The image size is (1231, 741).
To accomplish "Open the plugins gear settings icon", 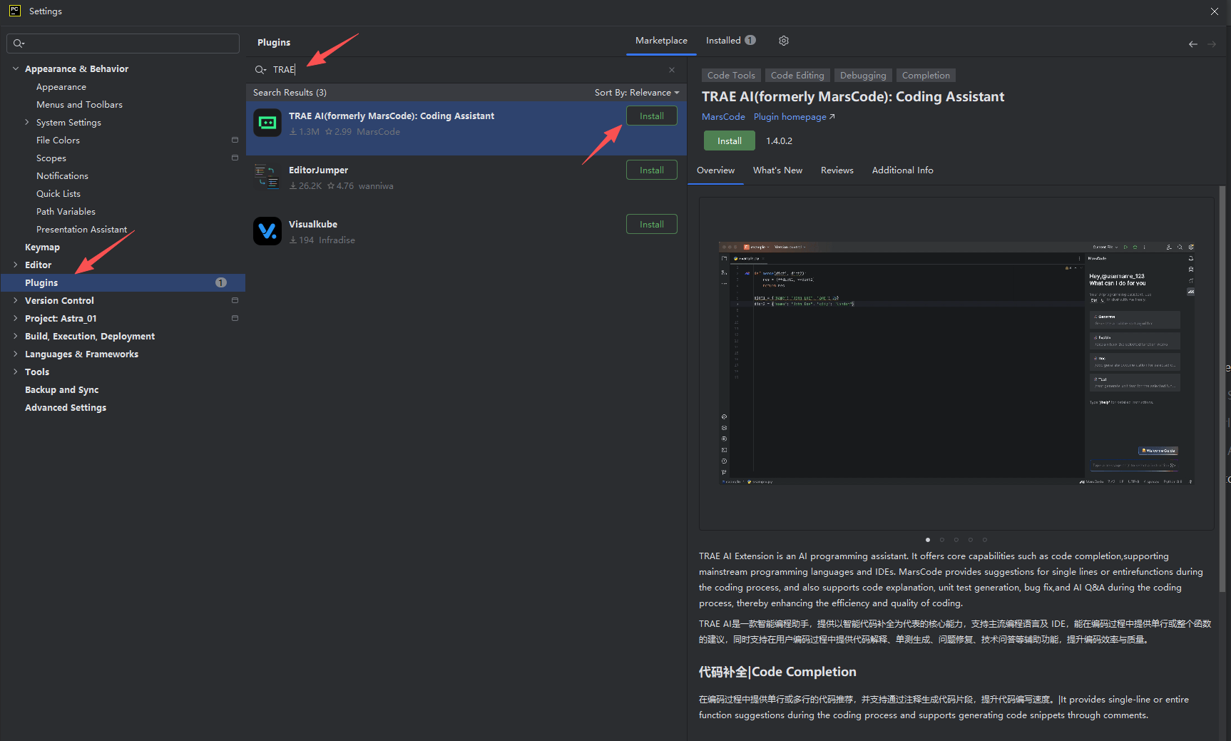I will 784,41.
